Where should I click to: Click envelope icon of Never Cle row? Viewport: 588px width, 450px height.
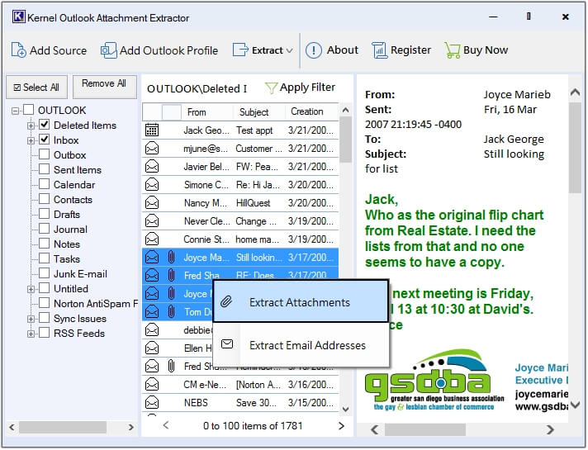tap(152, 221)
